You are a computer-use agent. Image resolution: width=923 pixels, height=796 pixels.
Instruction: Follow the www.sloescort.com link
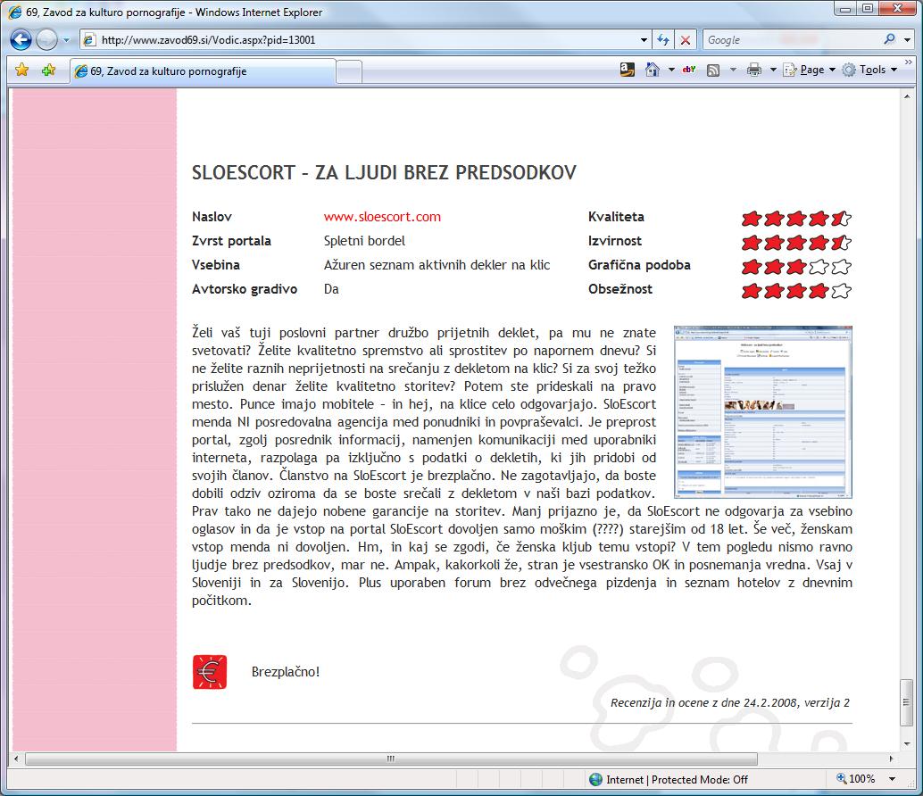(382, 217)
